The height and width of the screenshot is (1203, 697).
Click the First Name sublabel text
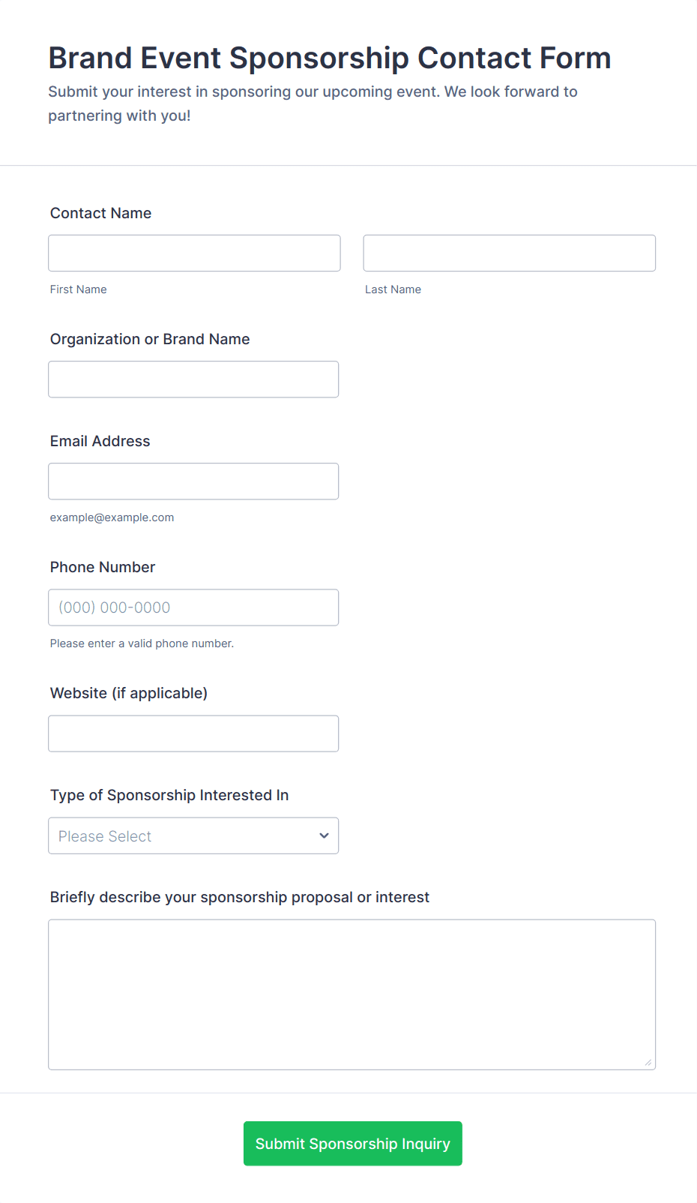point(79,289)
